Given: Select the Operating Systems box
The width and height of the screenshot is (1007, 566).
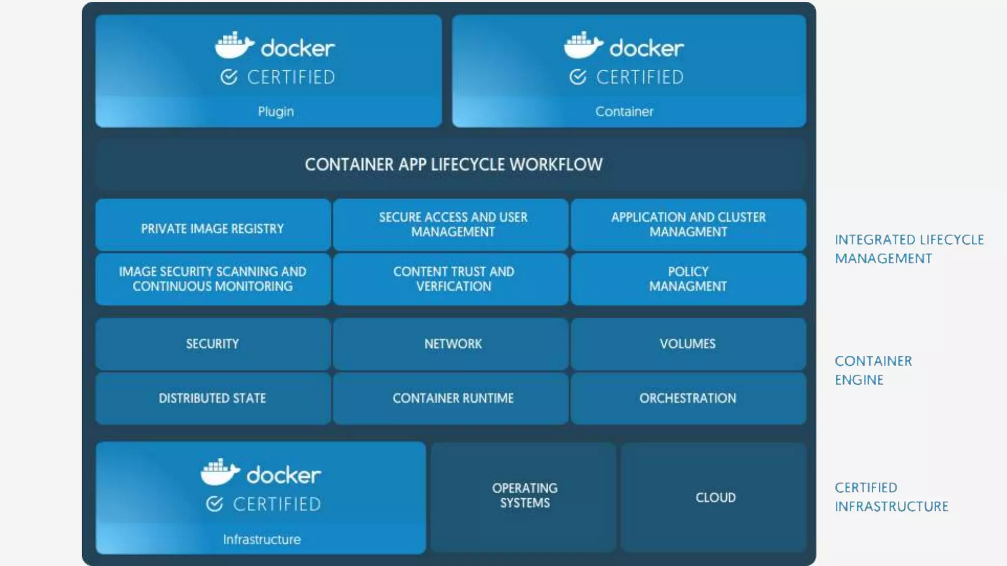Looking at the screenshot, I should pos(524,496).
